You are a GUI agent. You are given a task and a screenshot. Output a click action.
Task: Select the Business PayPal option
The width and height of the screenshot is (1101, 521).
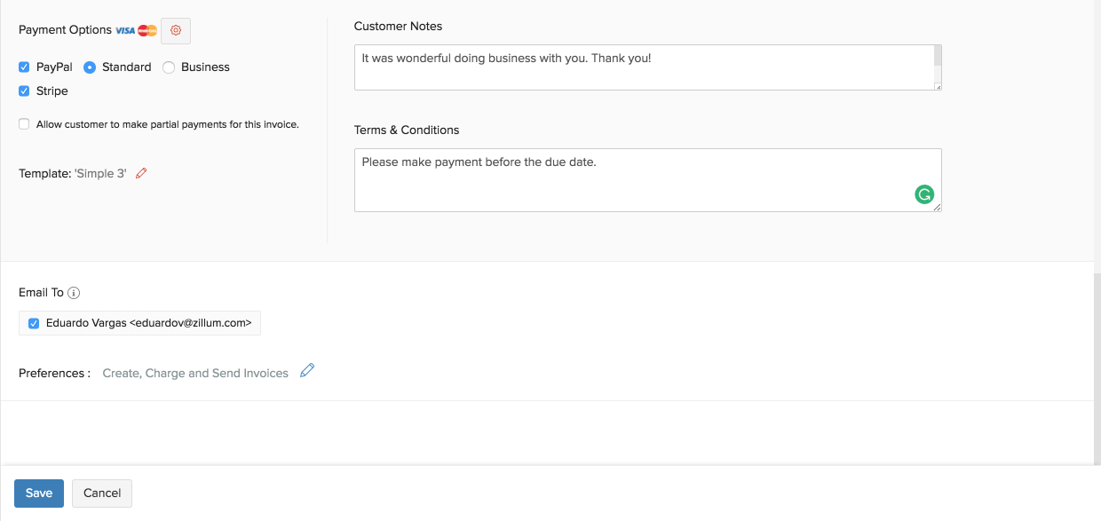[169, 67]
